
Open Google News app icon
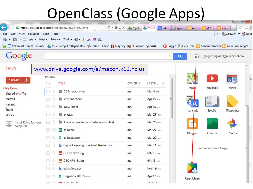click(232, 78)
